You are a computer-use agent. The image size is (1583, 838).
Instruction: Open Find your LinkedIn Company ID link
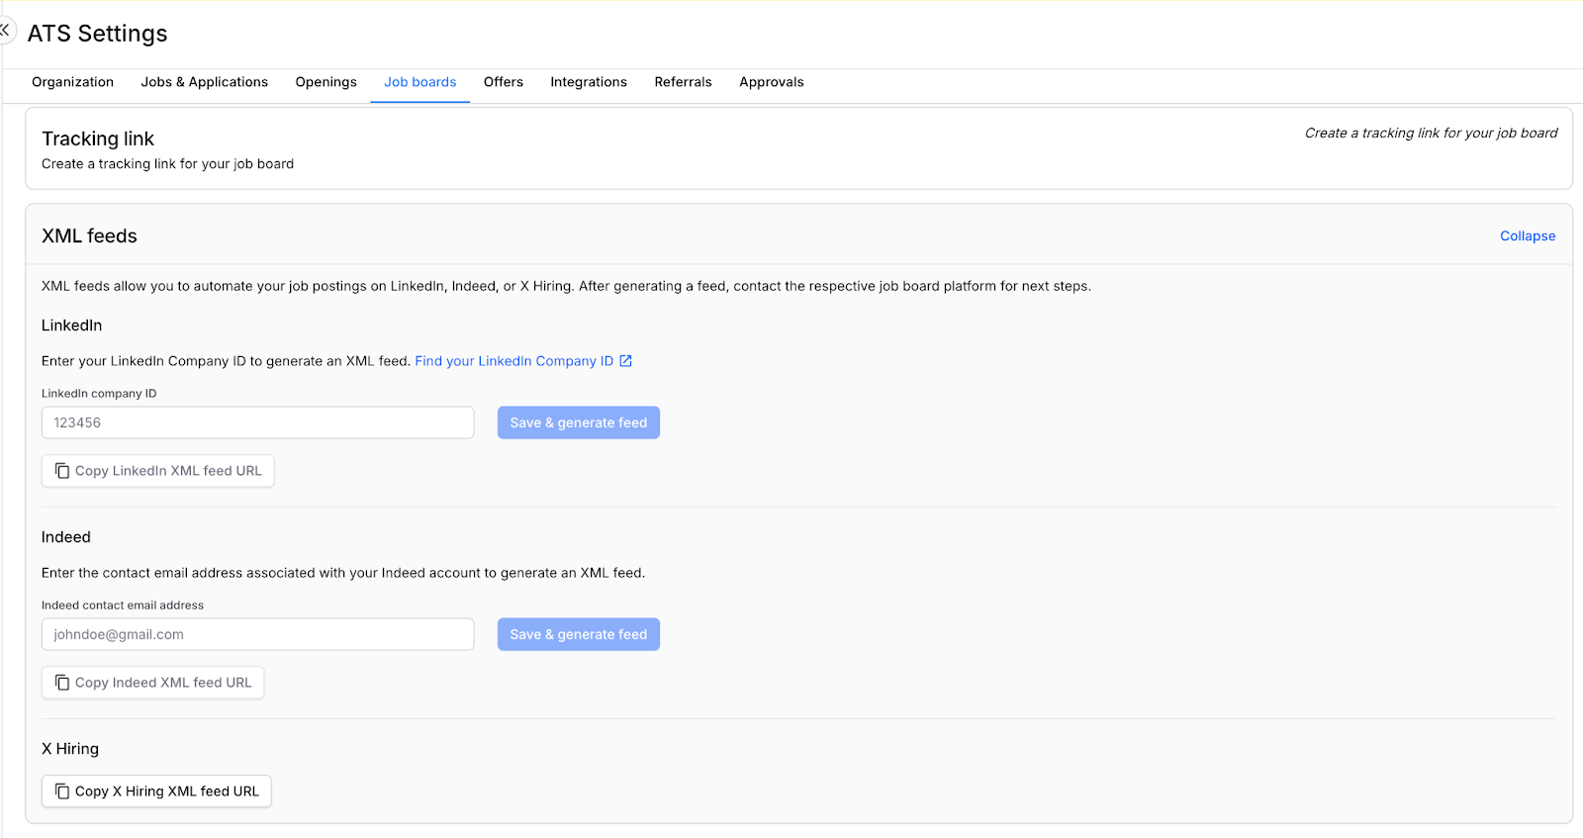513,361
